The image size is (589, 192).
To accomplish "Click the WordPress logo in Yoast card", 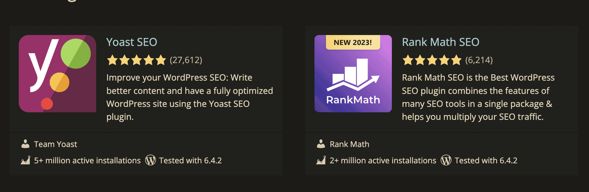I will pos(150,160).
